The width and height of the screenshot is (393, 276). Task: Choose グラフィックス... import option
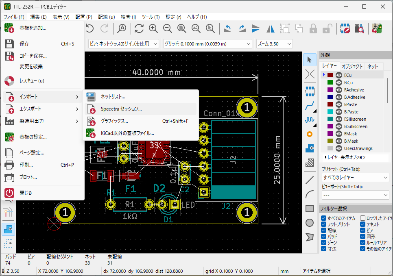[x=141, y=121]
